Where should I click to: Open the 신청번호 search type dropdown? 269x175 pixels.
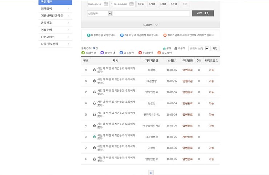pyautogui.click(x=99, y=13)
